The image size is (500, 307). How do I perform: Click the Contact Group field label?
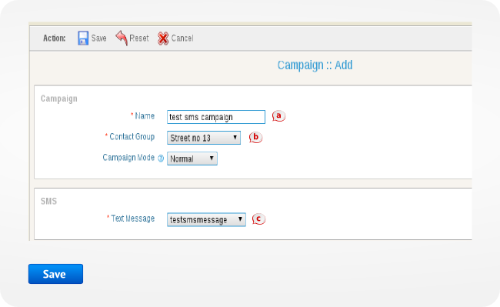(132, 137)
